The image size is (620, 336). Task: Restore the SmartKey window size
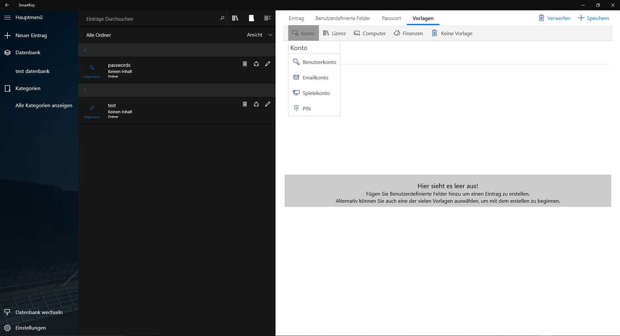point(598,5)
